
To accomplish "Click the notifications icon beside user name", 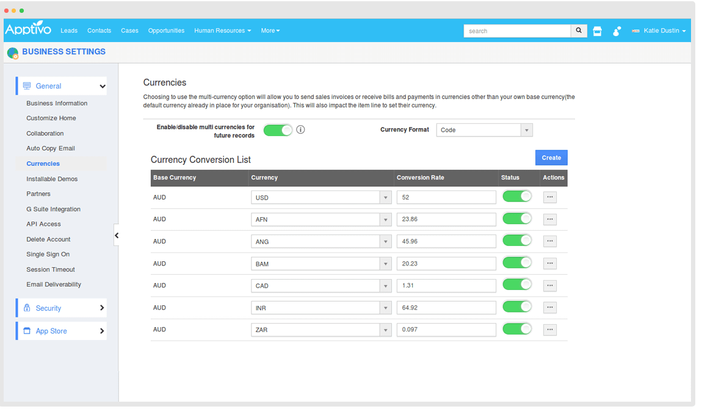I will [617, 31].
